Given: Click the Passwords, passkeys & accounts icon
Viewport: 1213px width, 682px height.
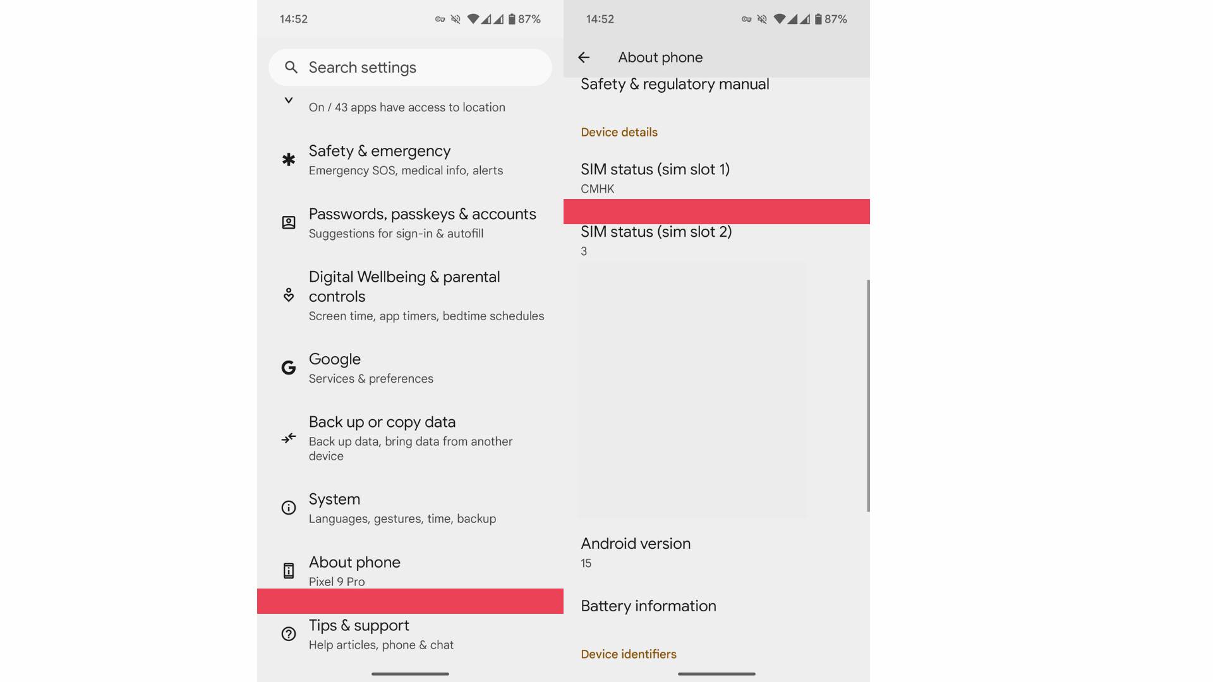Looking at the screenshot, I should pos(289,223).
